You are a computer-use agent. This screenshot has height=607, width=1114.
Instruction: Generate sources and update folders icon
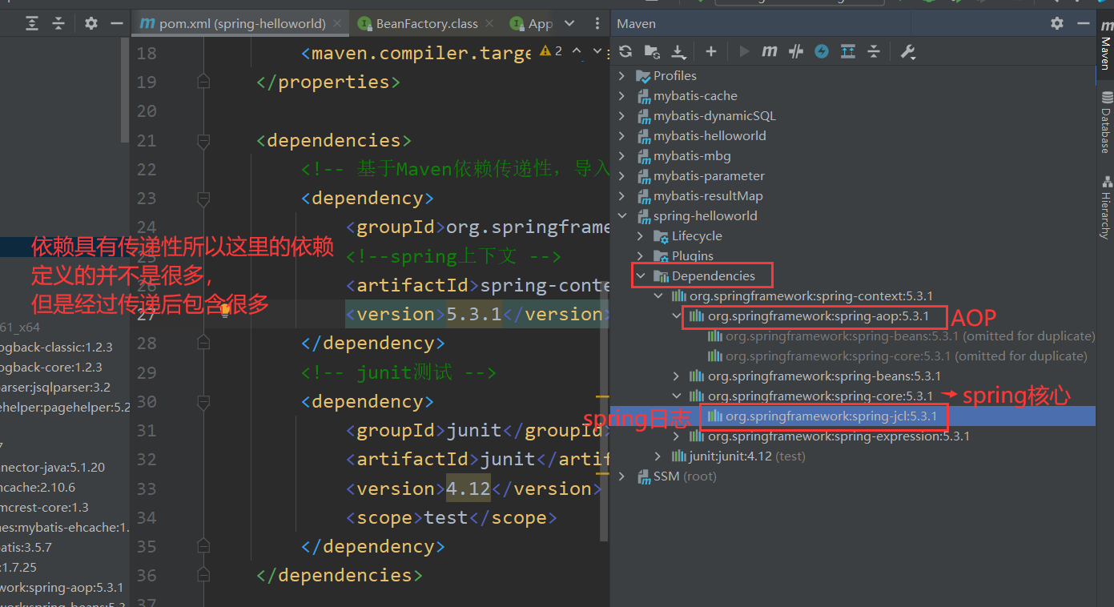coord(652,51)
